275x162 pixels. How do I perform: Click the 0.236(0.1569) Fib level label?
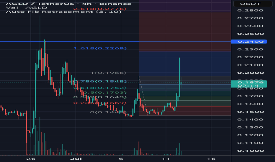(x=100, y=103)
